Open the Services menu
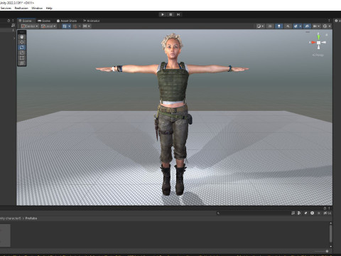 tap(6, 8)
